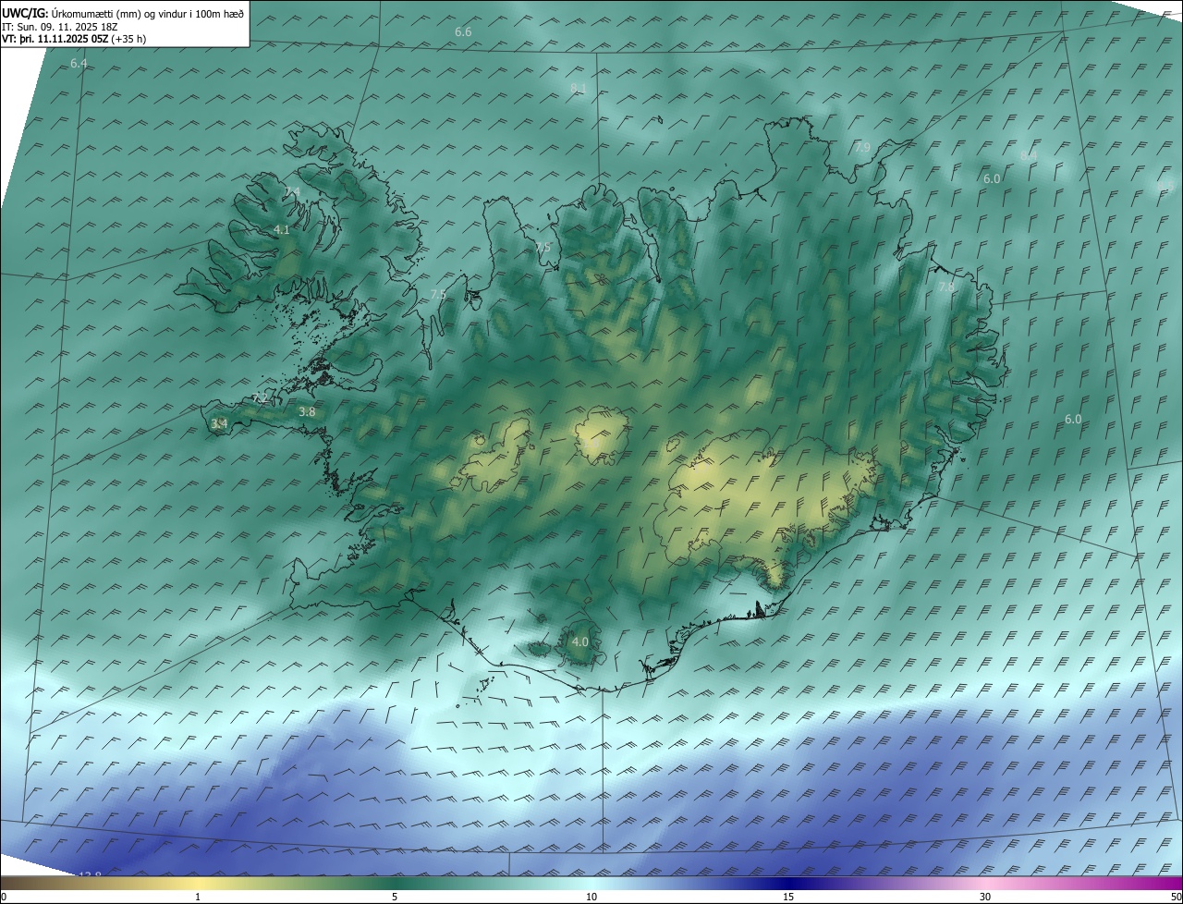Click the 1 tick on the color scale
Viewport: 1183px width, 904px height.
coord(198,897)
